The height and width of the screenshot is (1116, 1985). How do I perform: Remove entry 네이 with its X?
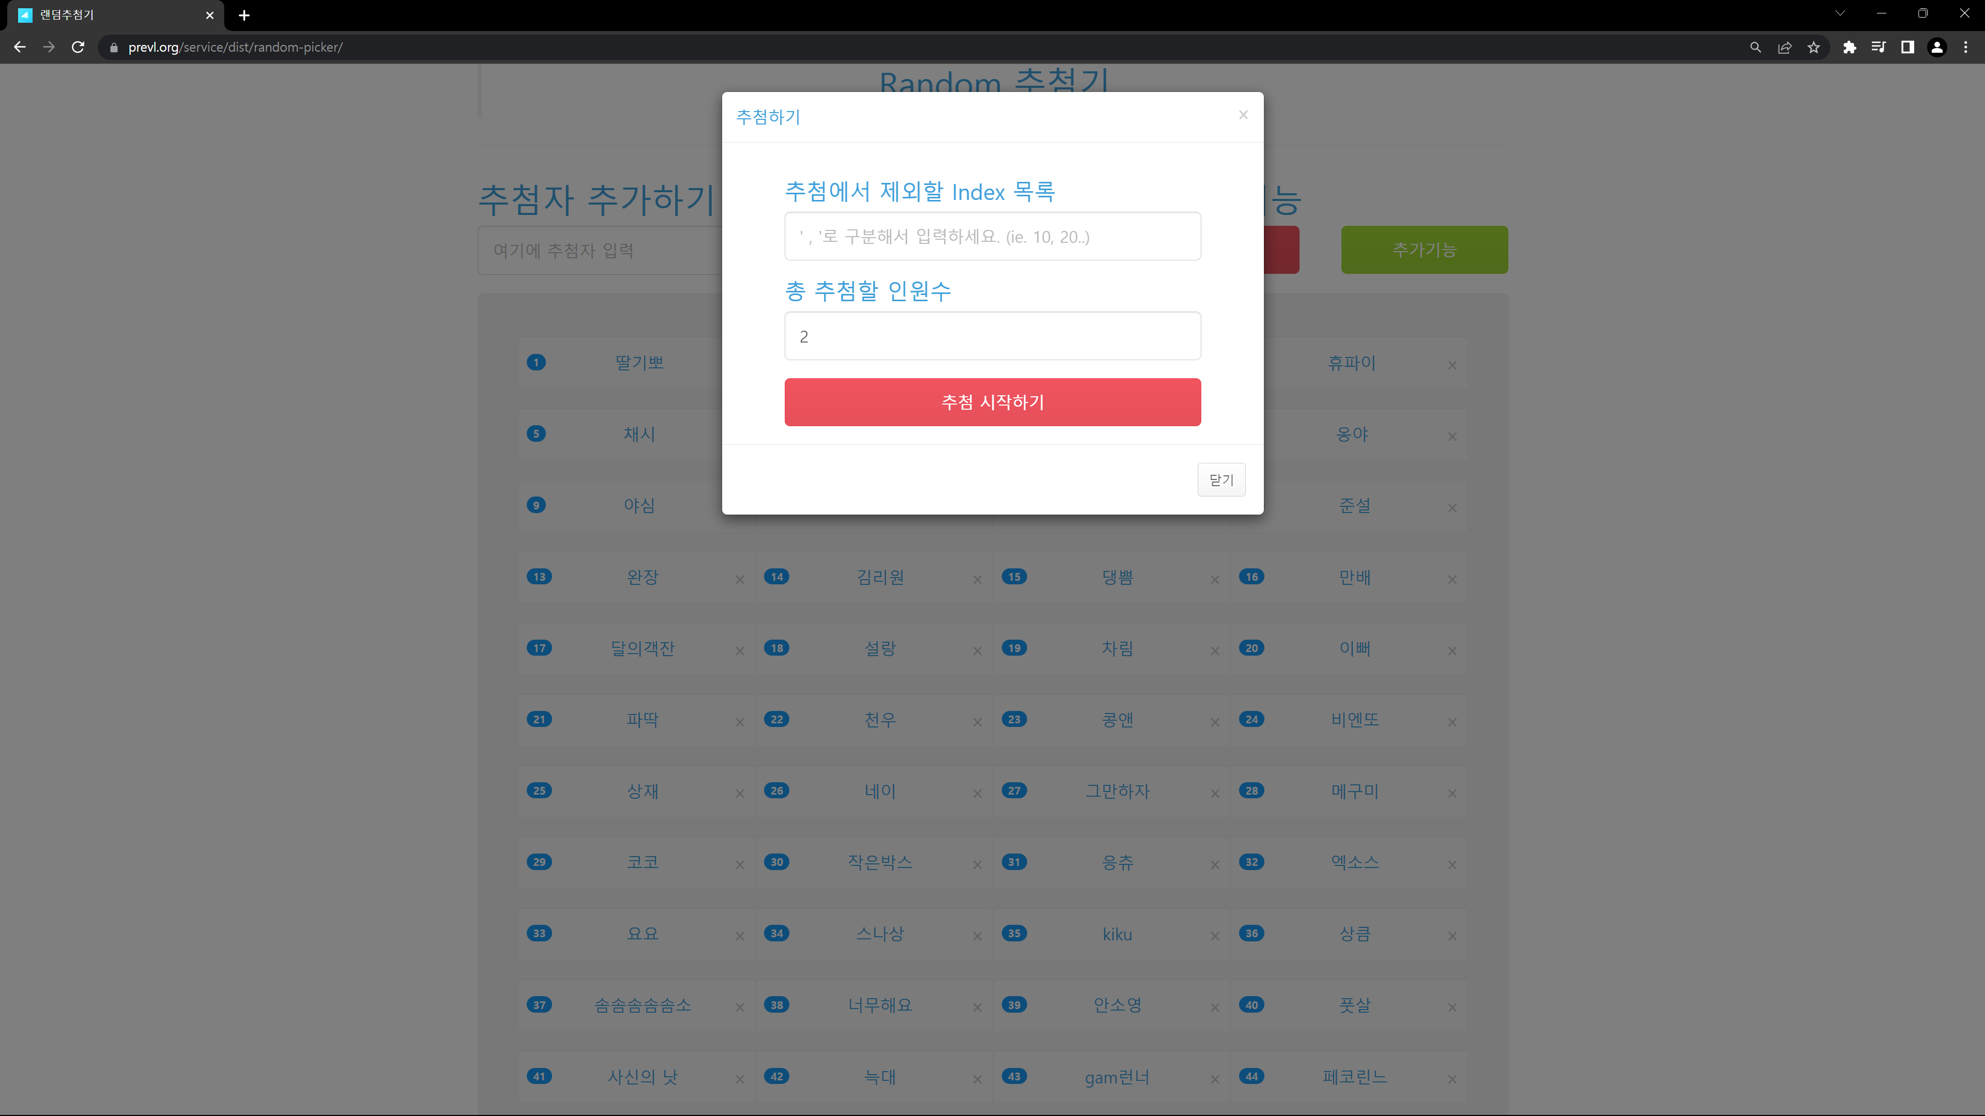point(977,793)
